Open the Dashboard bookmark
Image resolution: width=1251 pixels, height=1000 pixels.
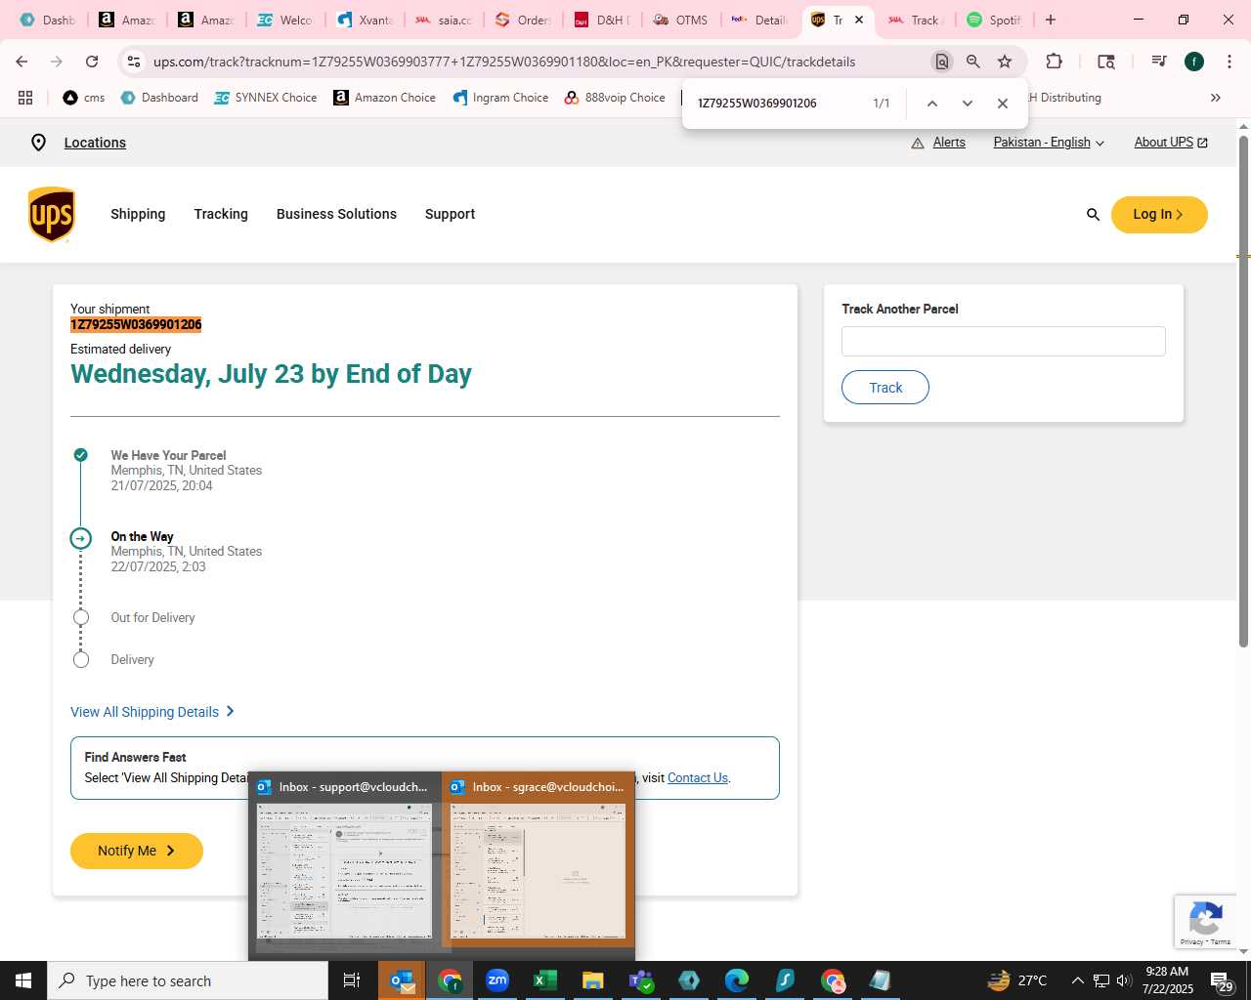coord(159,98)
